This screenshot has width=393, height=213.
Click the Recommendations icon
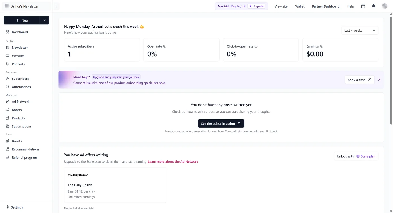pyautogui.click(x=7, y=149)
